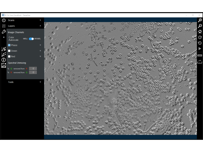This screenshot has height=152, width=203.
Task: Uncheck the Phase channel checkbox
Action: (9, 45)
